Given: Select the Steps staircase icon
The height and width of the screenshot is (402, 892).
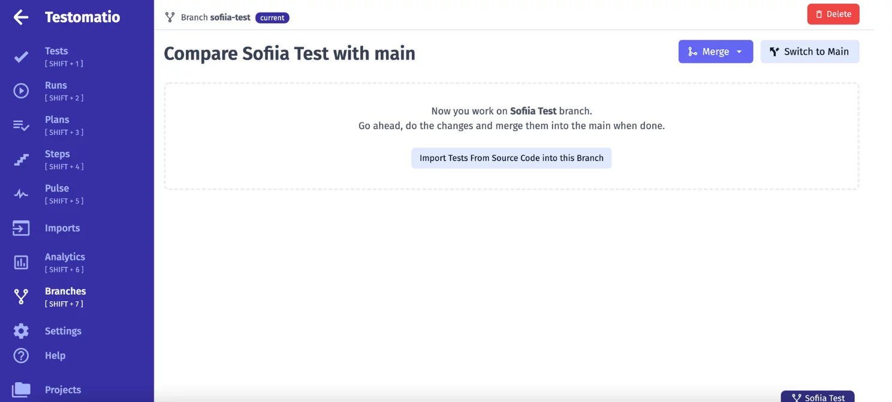Looking at the screenshot, I should tap(21, 160).
